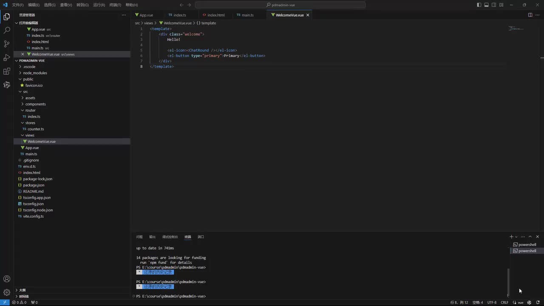Open terminal panel ellipsis menu

click(523, 237)
